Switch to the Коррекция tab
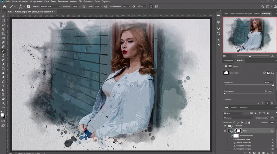The height and width of the screenshot is (154, 277). pos(228,61)
